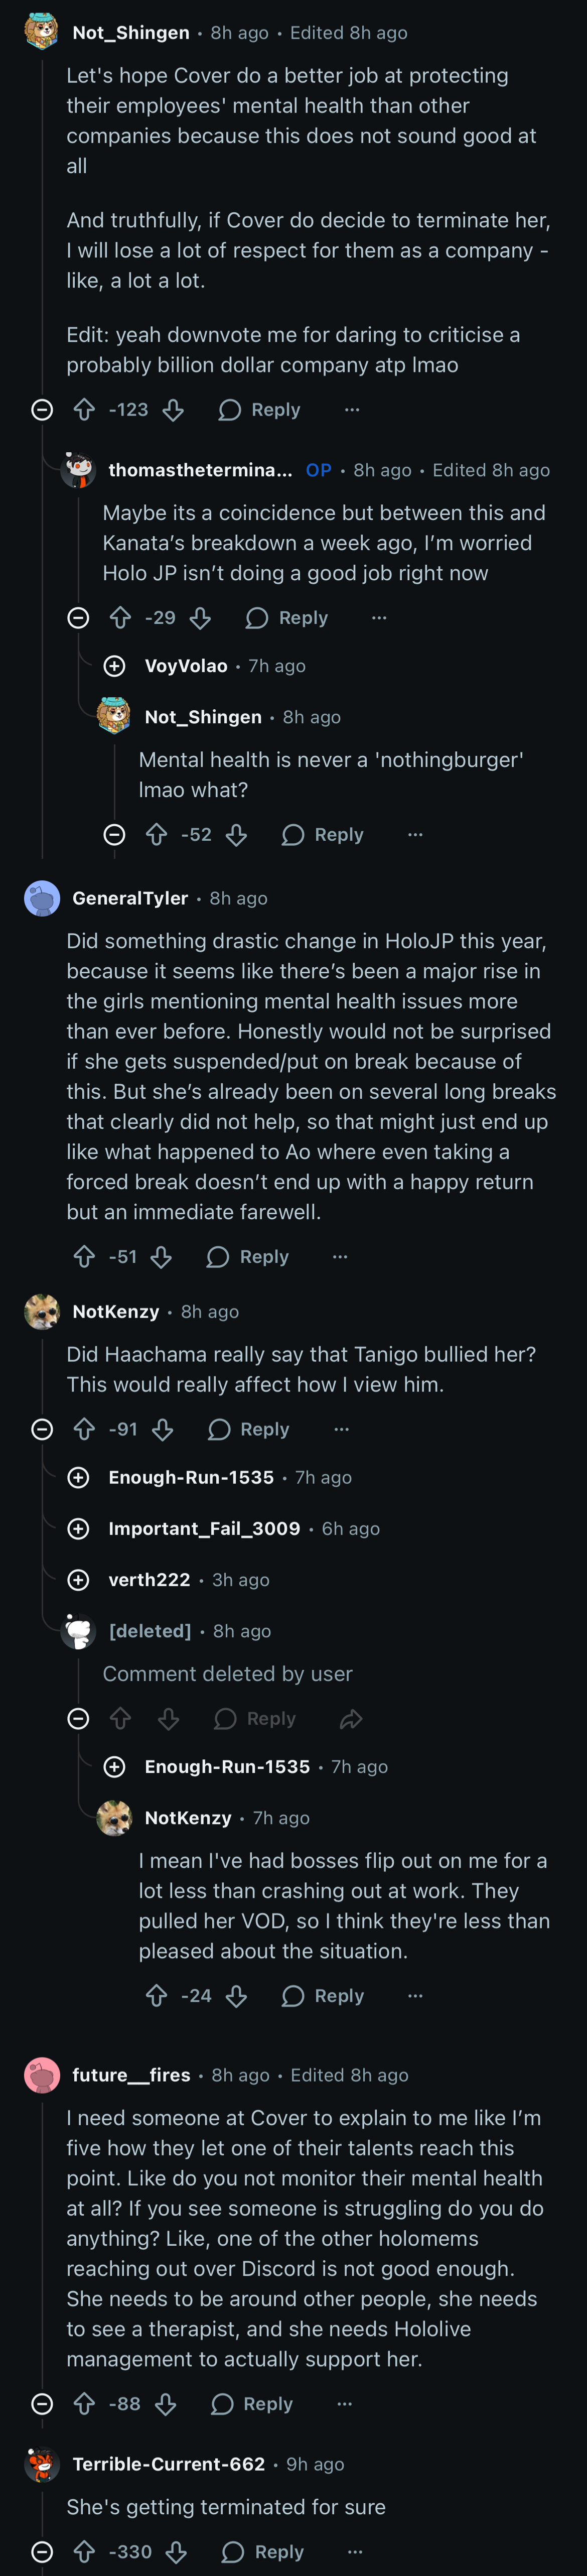This screenshot has width=587, height=2576.
Task: Upvote thomastheterminator's OP reply
Action: (120, 618)
